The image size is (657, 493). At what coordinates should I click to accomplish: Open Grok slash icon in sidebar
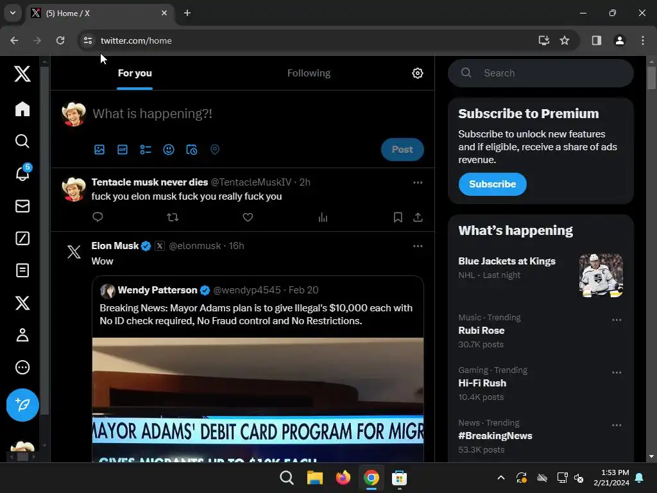(22, 238)
